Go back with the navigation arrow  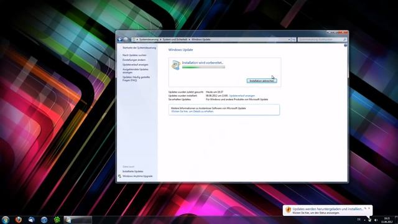pyautogui.click(x=120, y=39)
